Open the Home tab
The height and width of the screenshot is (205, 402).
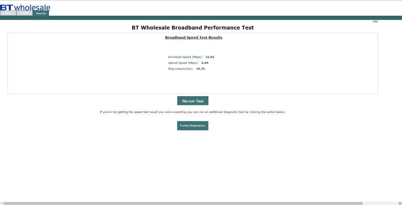point(8,13)
